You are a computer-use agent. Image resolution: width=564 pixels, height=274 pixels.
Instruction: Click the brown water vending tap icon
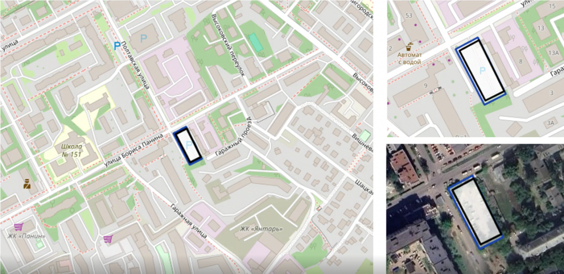pos(410,47)
